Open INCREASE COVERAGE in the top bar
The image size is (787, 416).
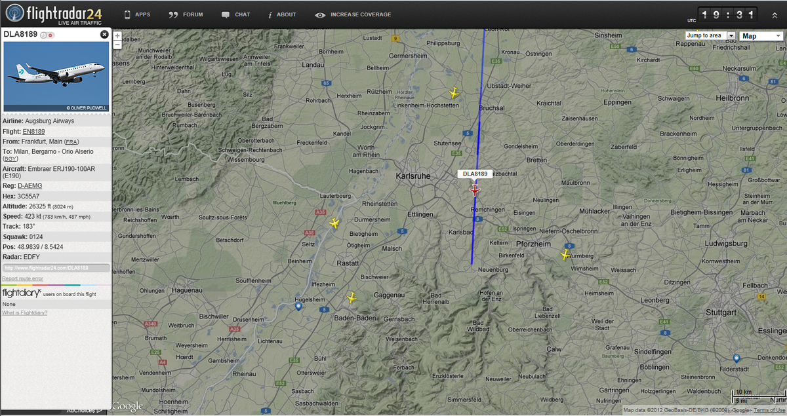tap(353, 14)
